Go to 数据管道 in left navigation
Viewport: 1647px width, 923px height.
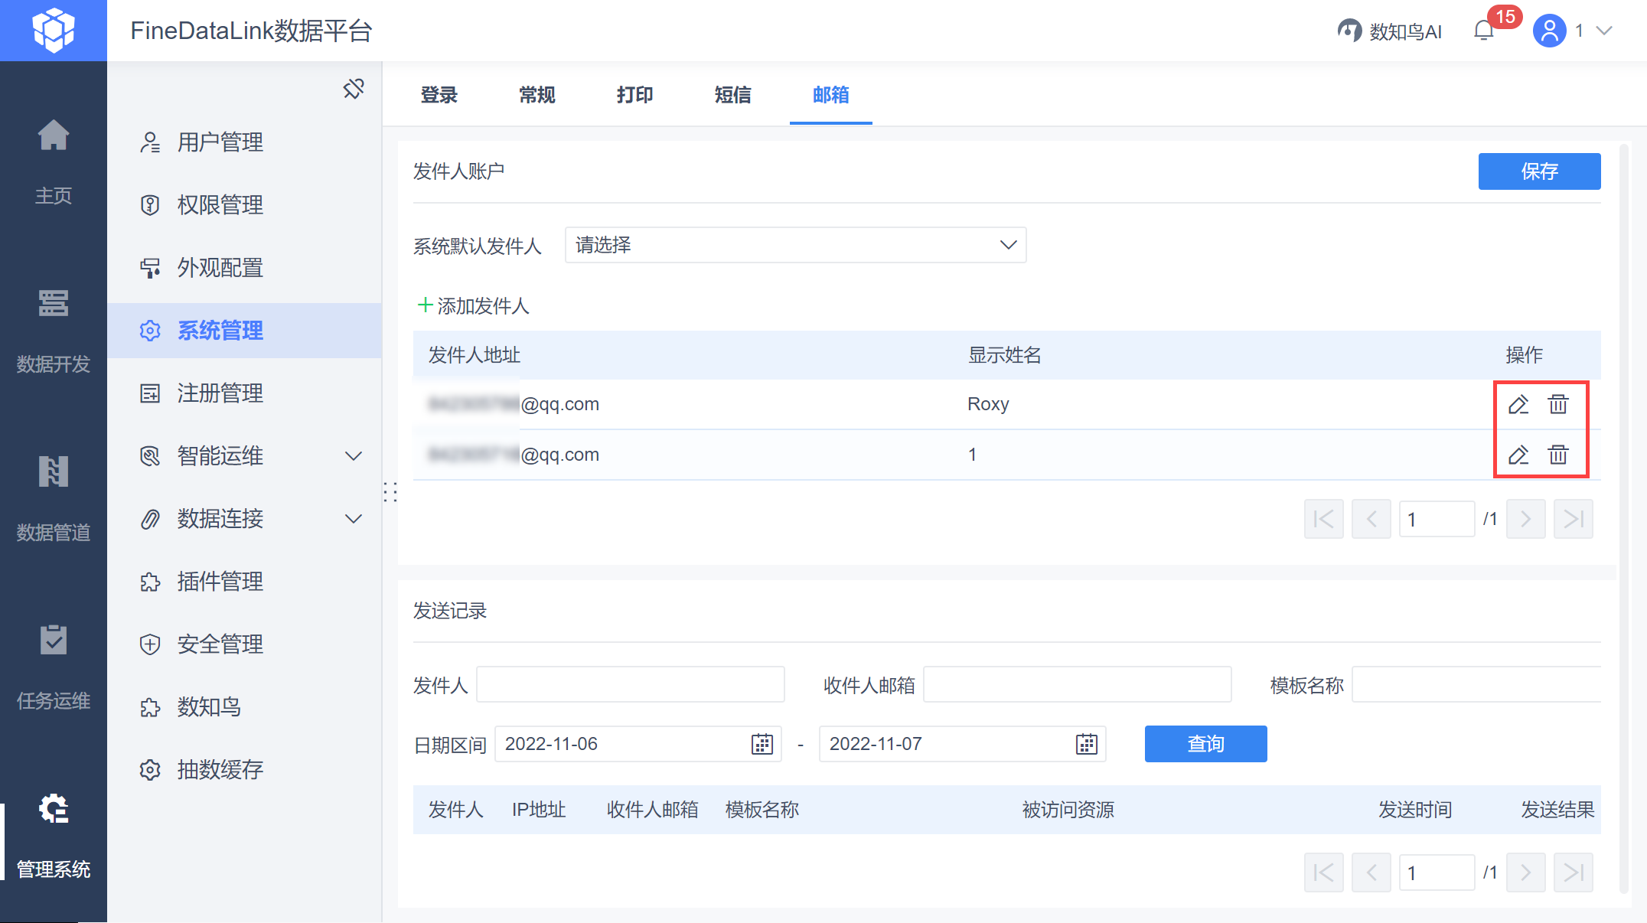click(54, 496)
